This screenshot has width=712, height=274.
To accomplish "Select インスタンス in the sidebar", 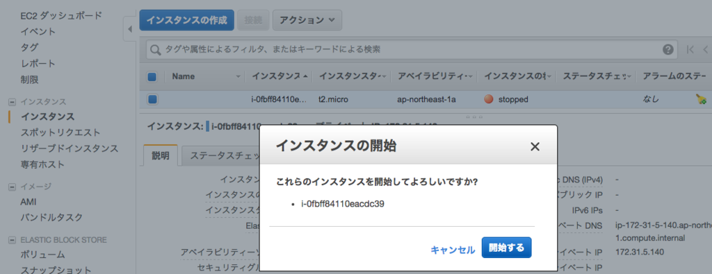I will point(47,117).
